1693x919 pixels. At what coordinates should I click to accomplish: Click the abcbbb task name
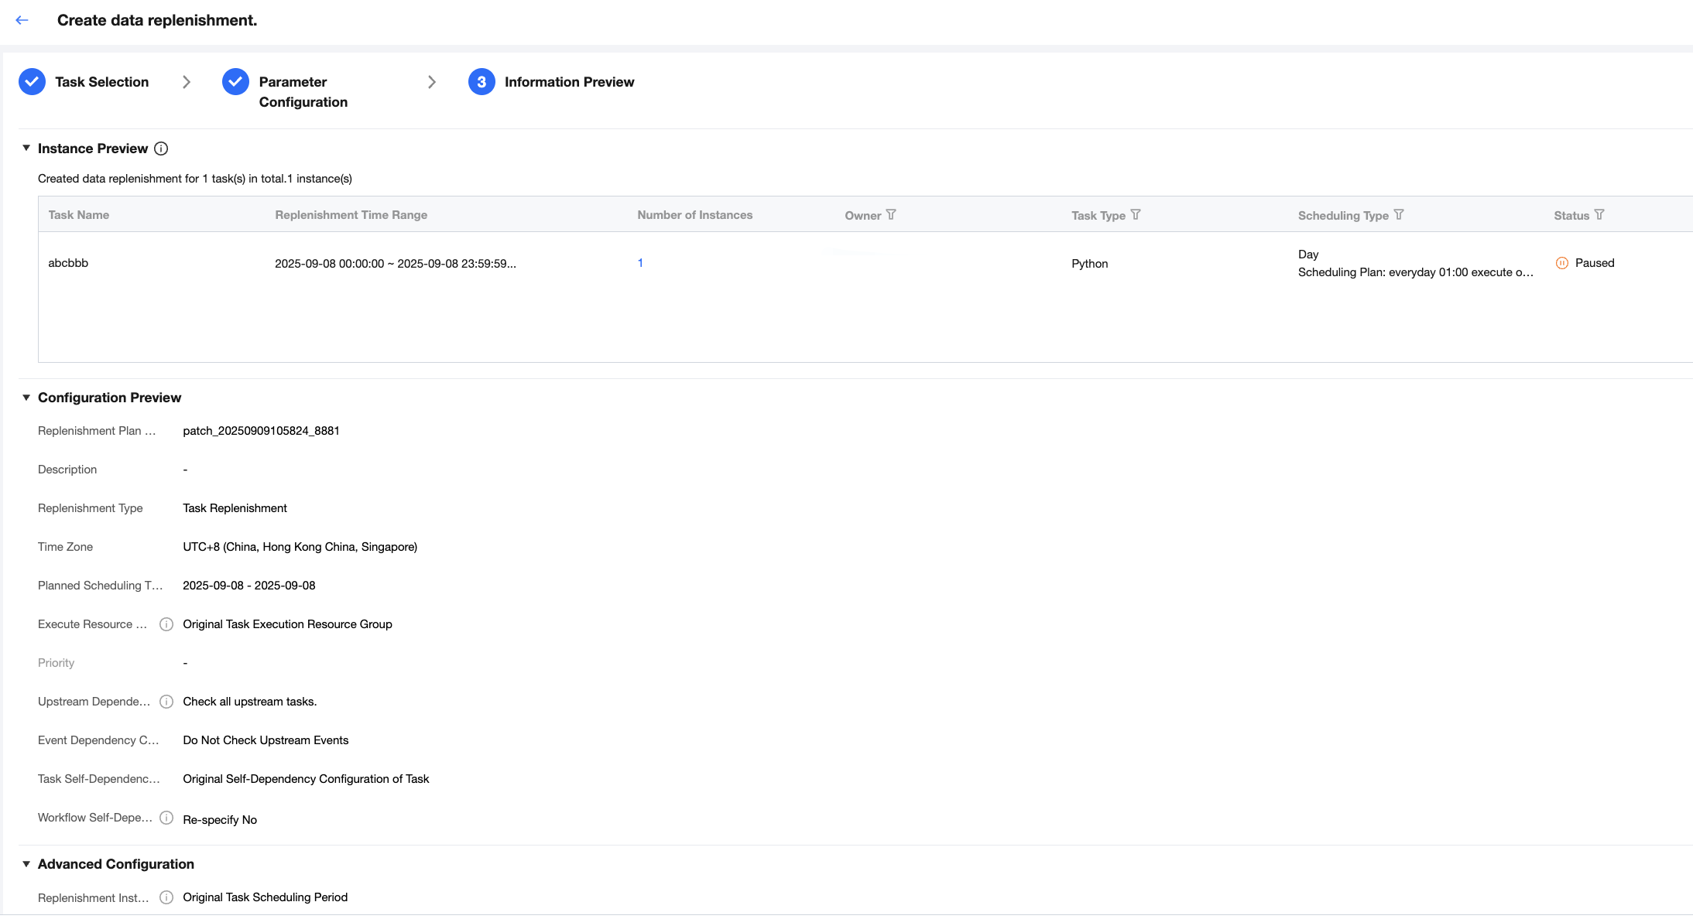68,263
